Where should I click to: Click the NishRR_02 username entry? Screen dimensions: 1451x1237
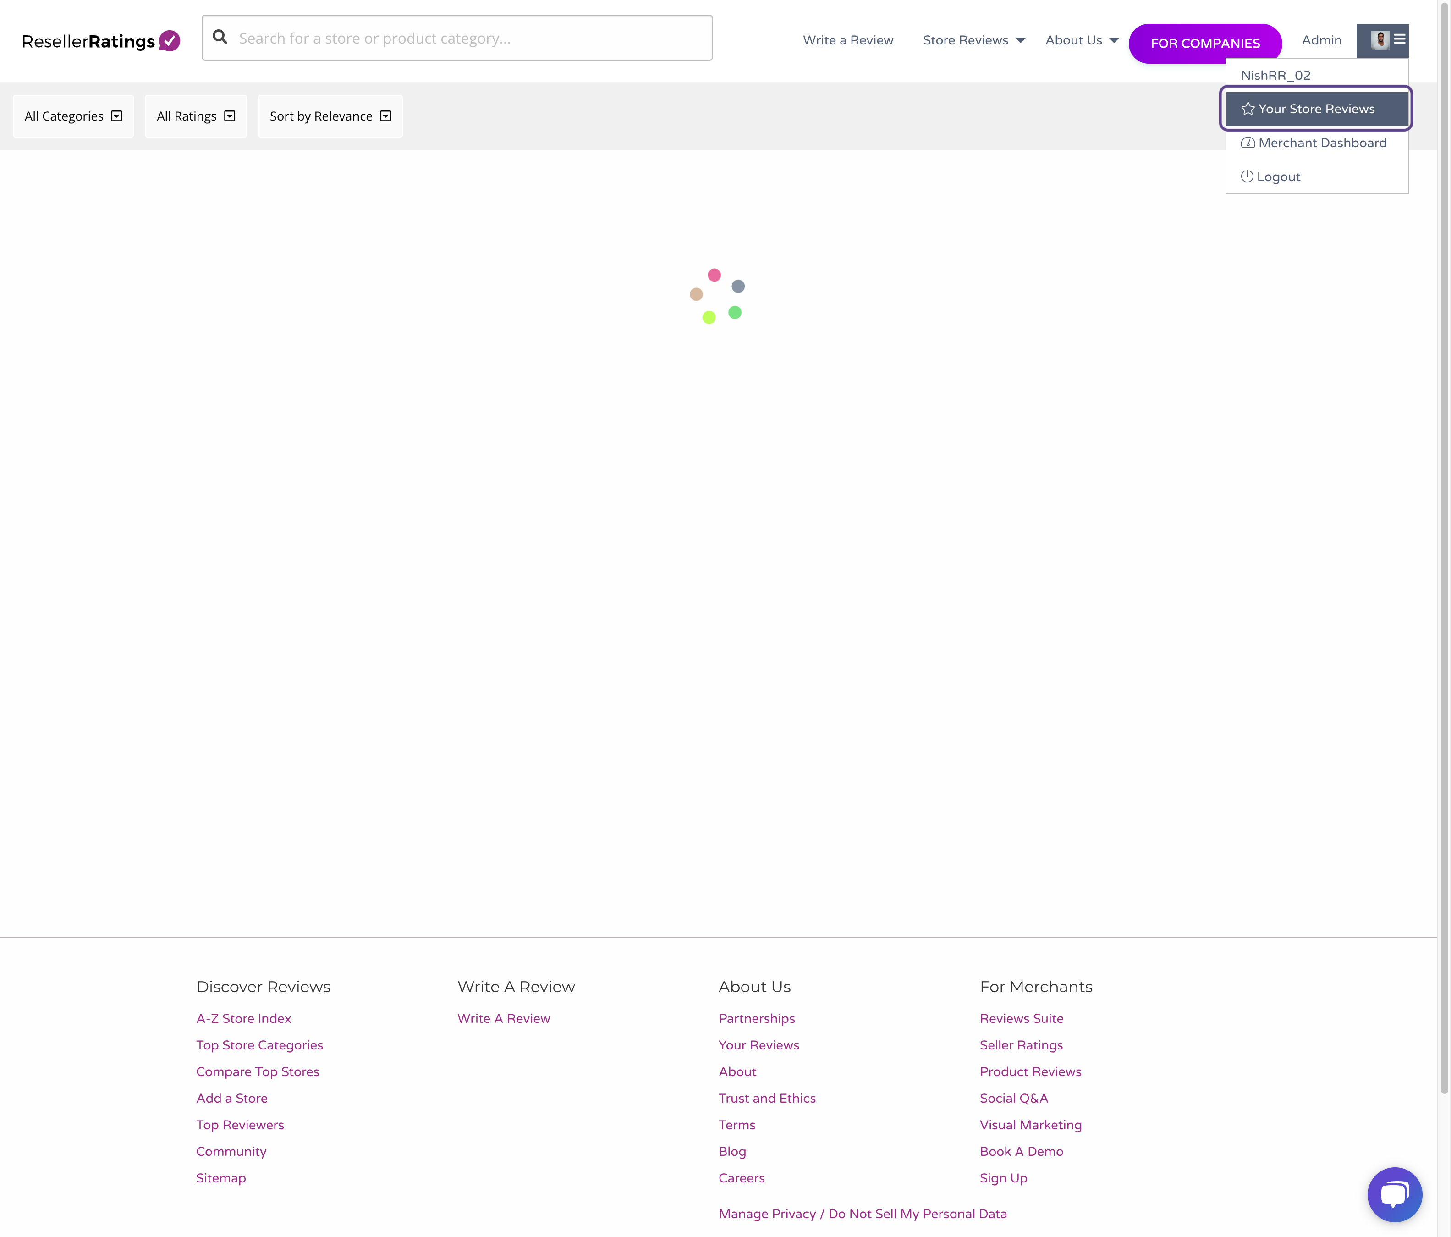pos(1275,75)
